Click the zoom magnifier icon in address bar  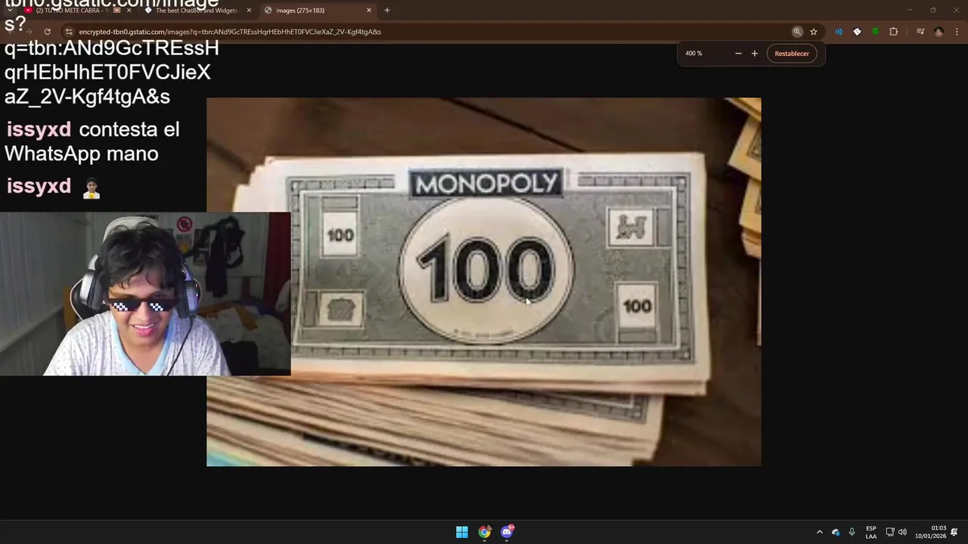(797, 32)
